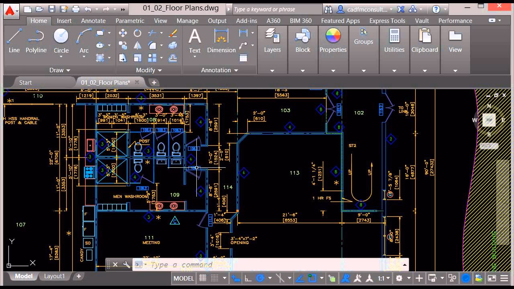Viewport: 514px width, 289px height.
Task: Activate the Circle tool
Action: coord(61,39)
